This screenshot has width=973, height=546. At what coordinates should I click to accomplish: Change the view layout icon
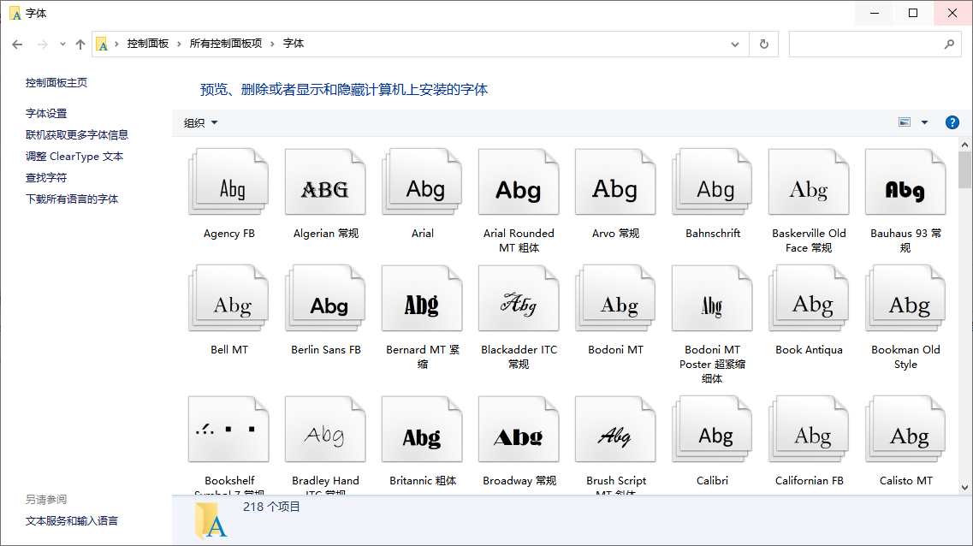coord(905,122)
